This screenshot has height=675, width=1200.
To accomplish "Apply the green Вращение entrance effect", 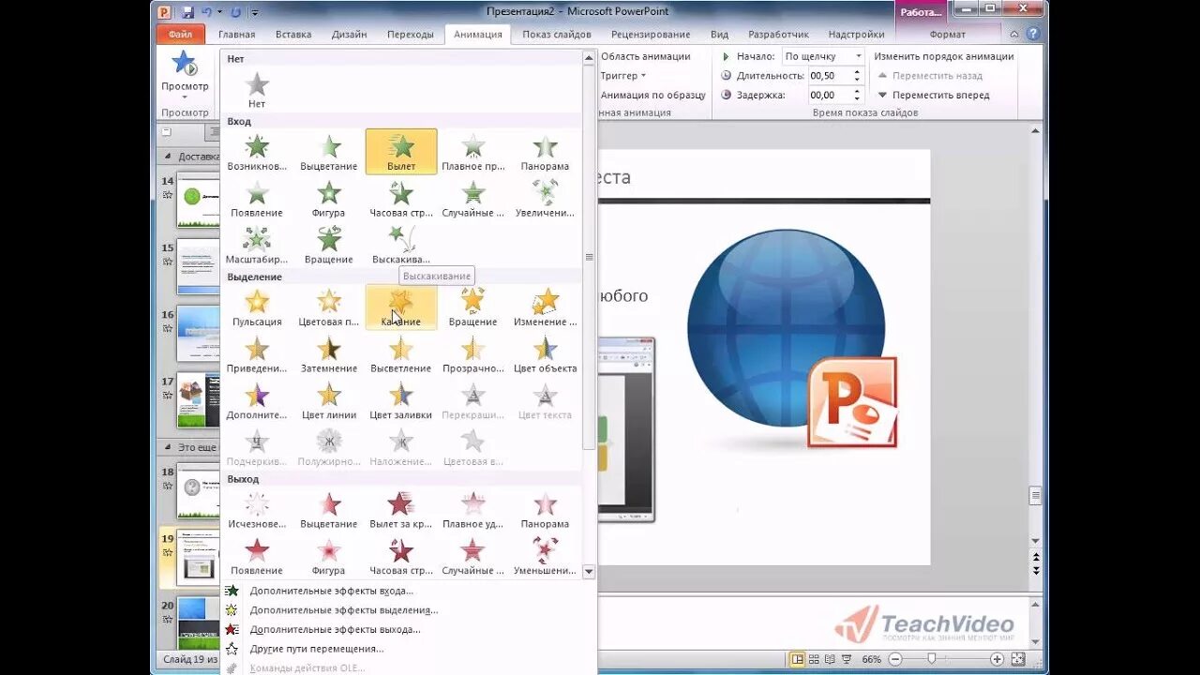I will [329, 245].
